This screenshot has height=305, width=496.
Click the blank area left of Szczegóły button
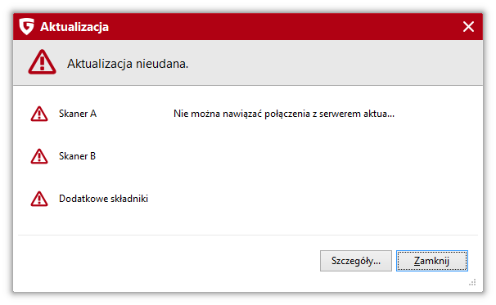click(x=168, y=261)
